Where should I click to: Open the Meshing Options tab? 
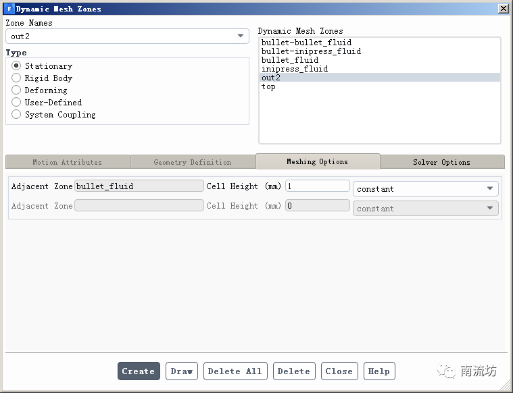tap(317, 162)
